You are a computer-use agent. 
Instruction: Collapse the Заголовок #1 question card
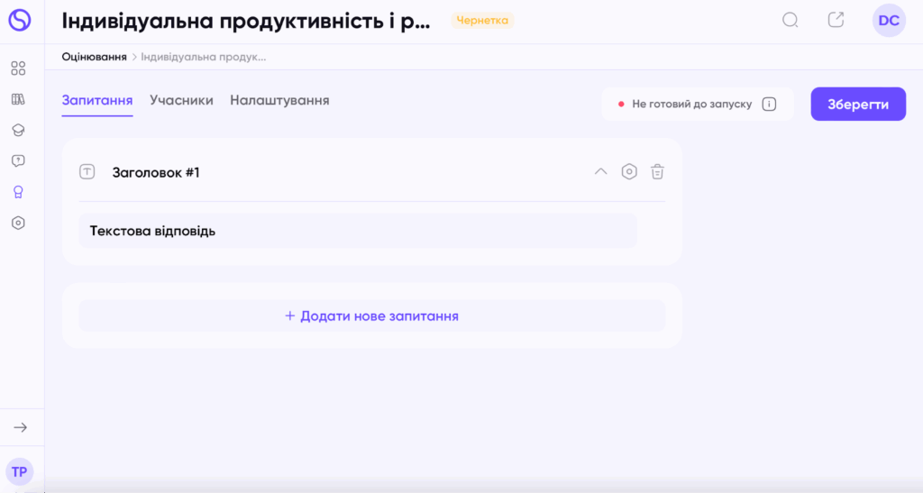(600, 171)
